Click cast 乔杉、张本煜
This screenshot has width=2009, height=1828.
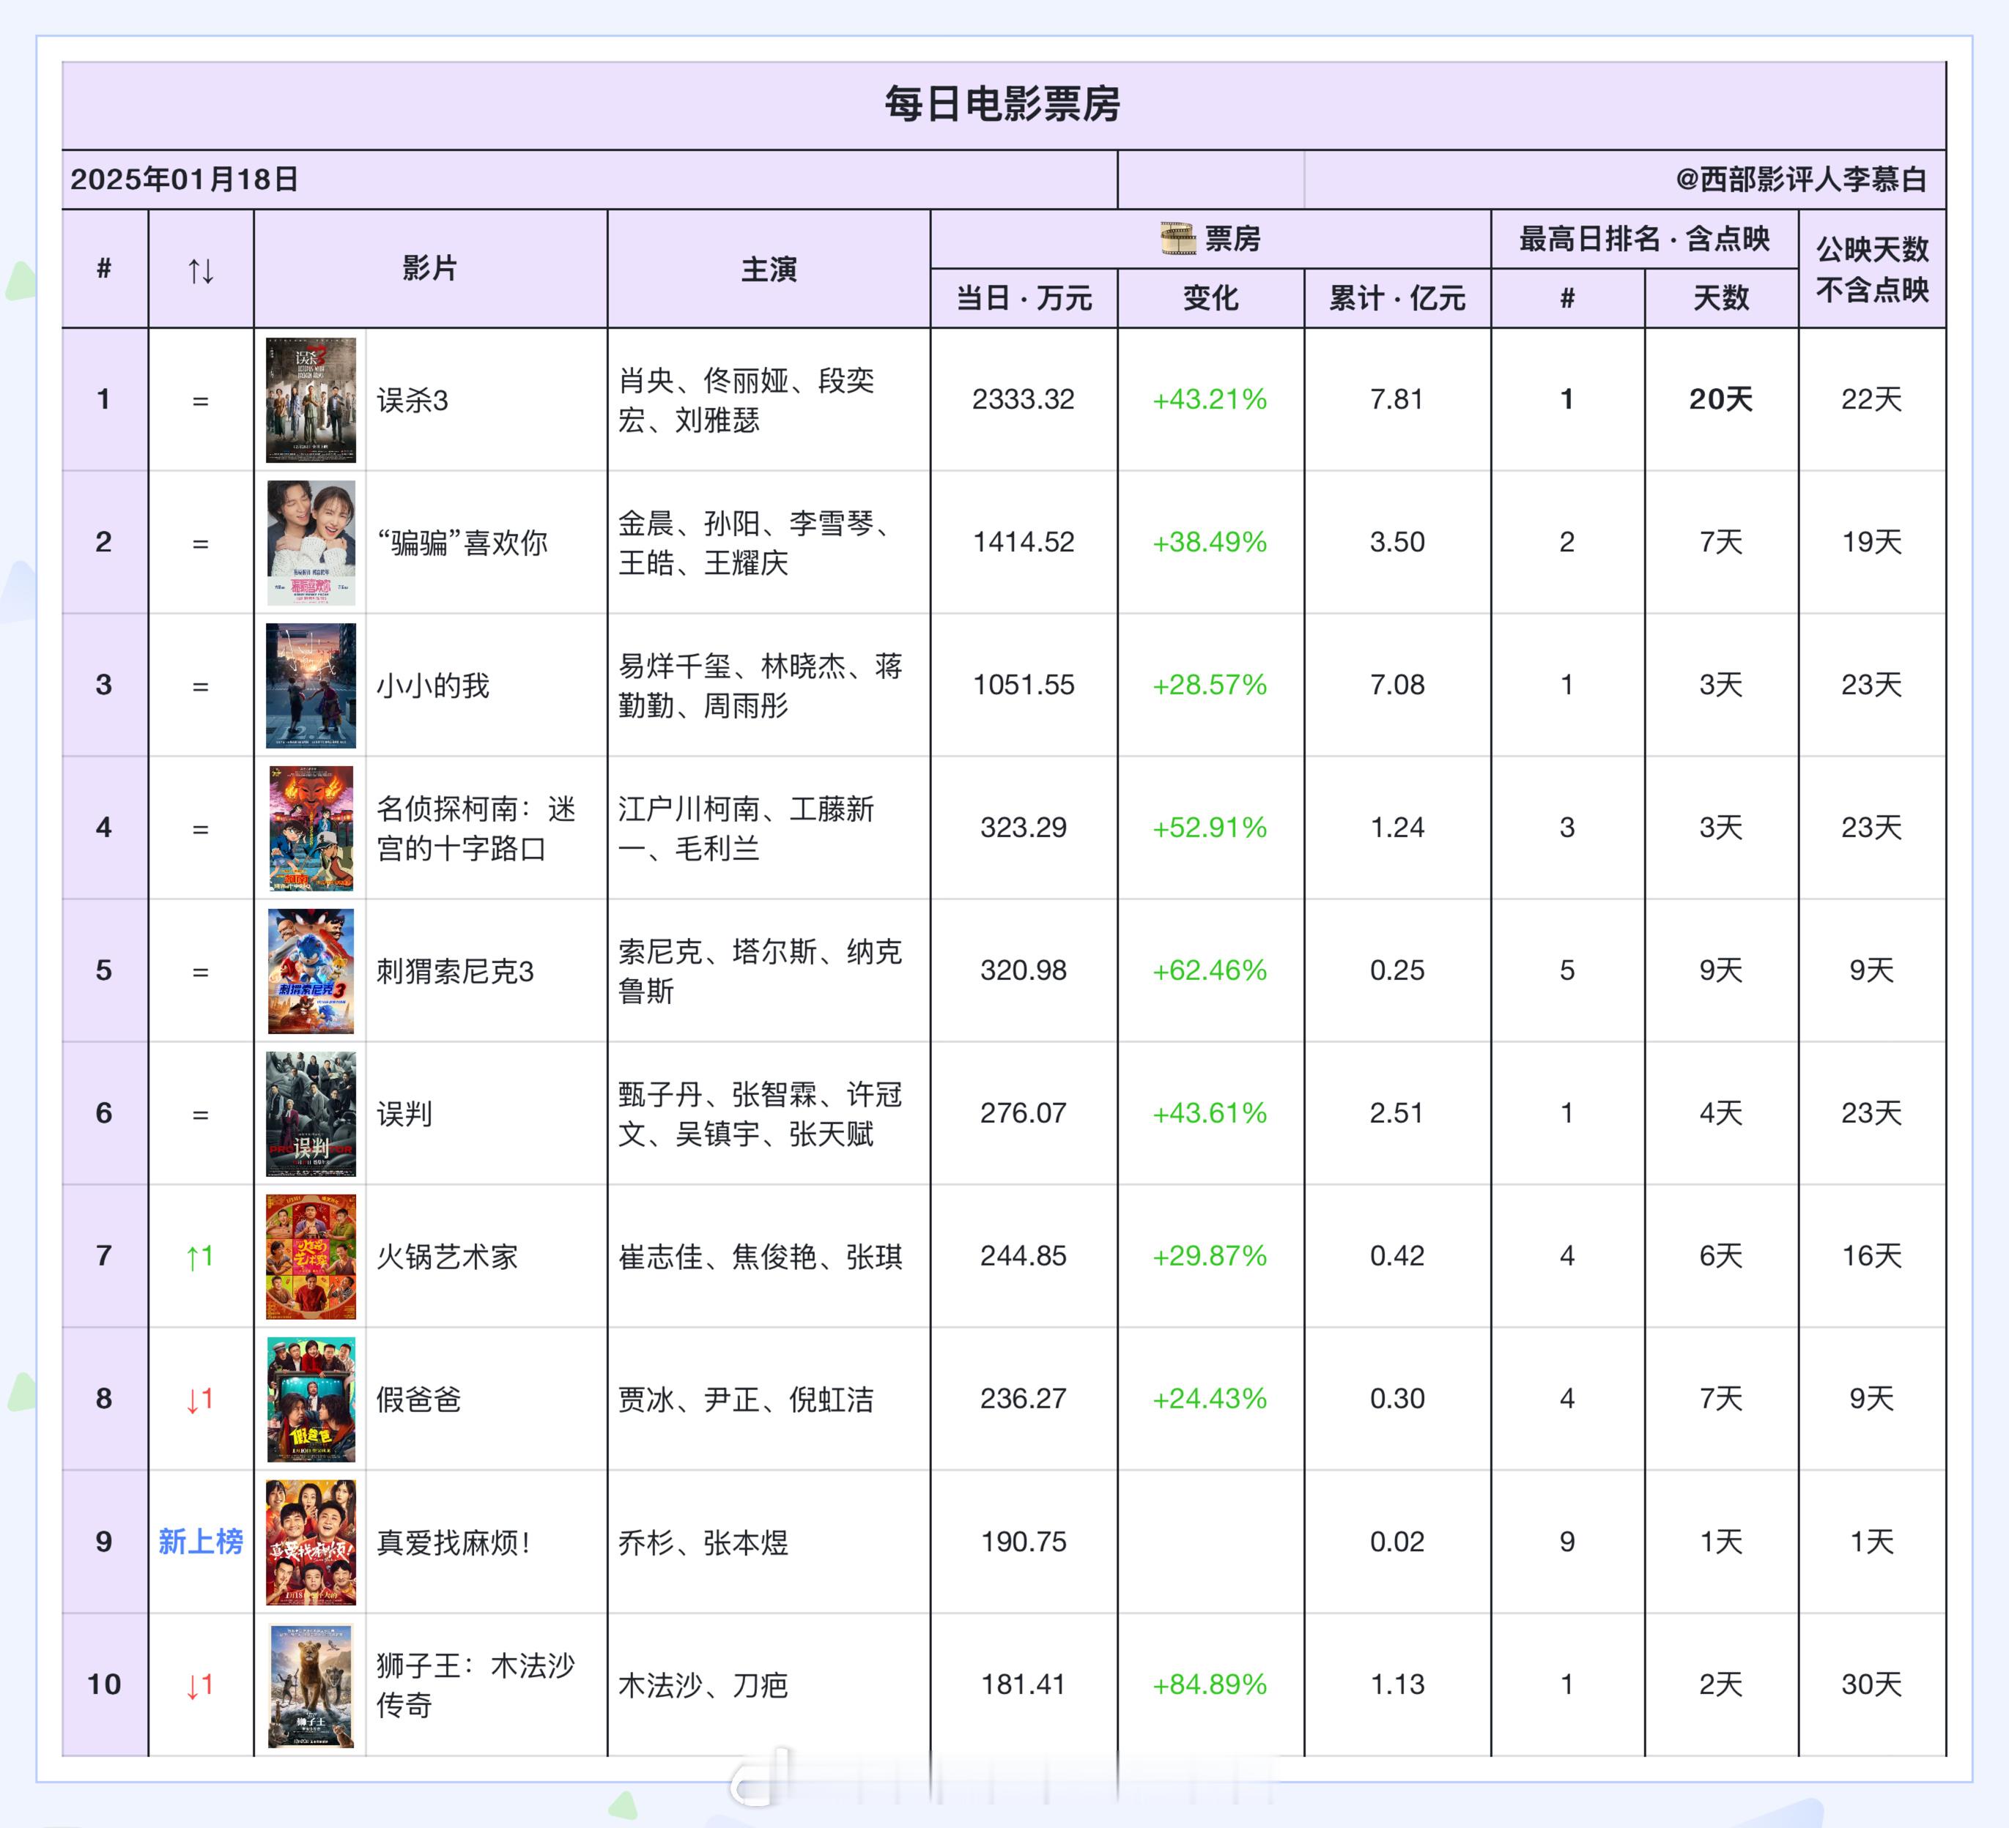[703, 1543]
